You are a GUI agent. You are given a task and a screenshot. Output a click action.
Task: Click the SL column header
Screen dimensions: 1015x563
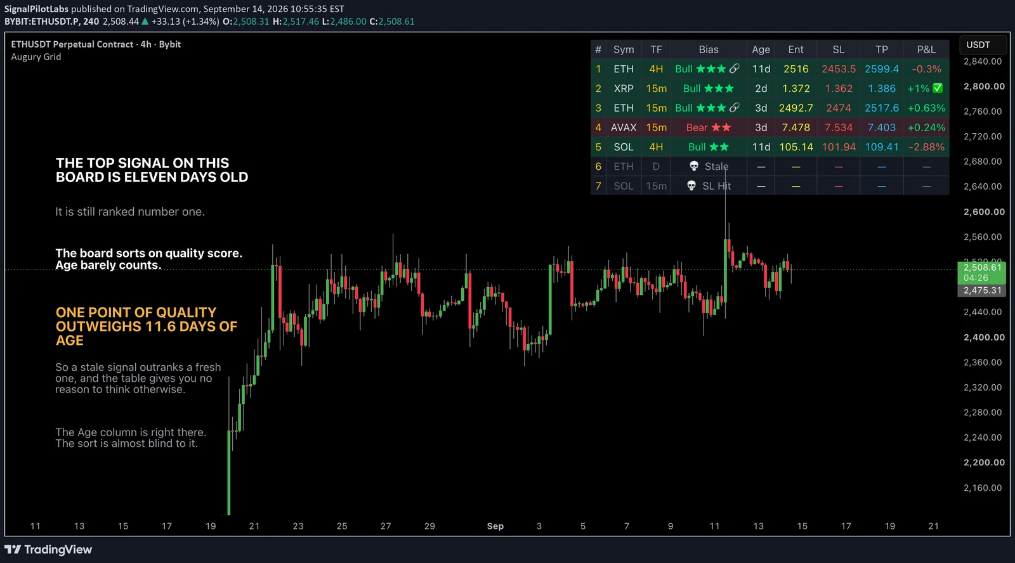839,49
